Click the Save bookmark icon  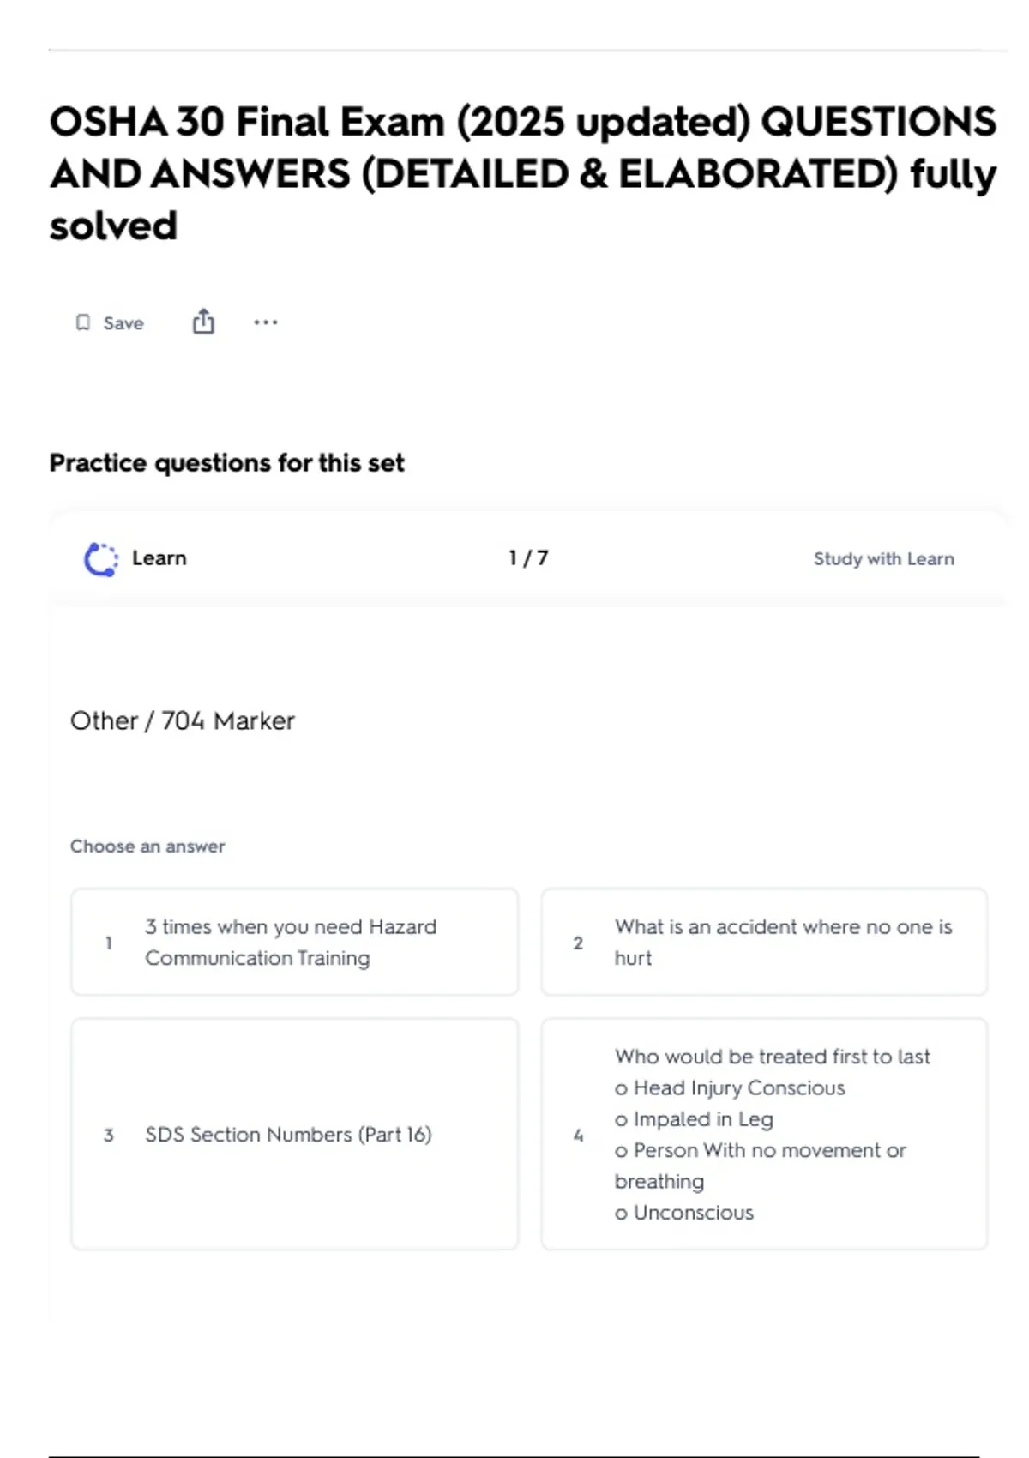pos(83,322)
